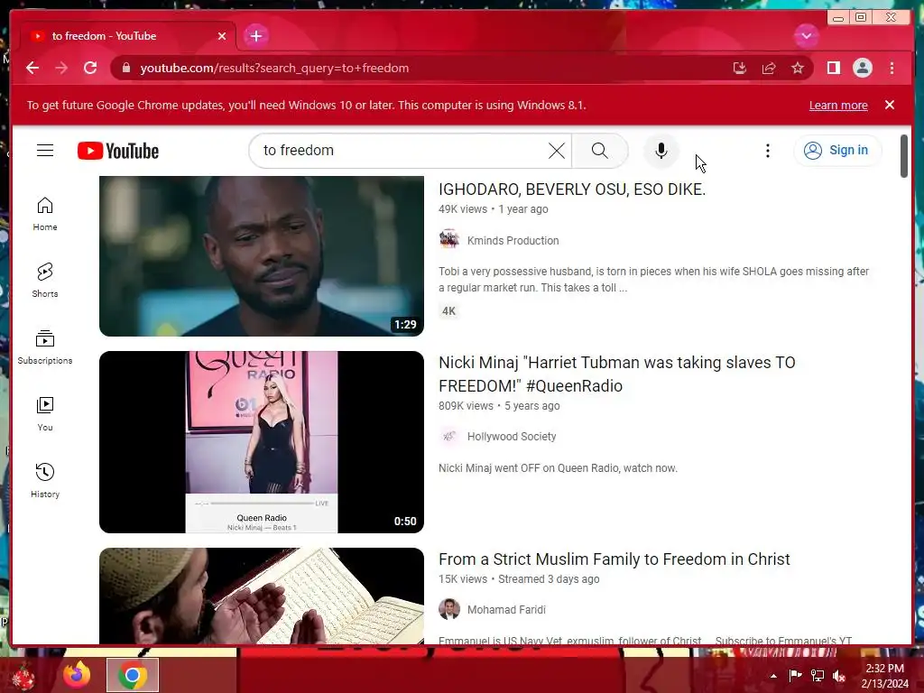Open Chrome three-dot menu
Screen dimensions: 924x693
pyautogui.click(x=892, y=68)
